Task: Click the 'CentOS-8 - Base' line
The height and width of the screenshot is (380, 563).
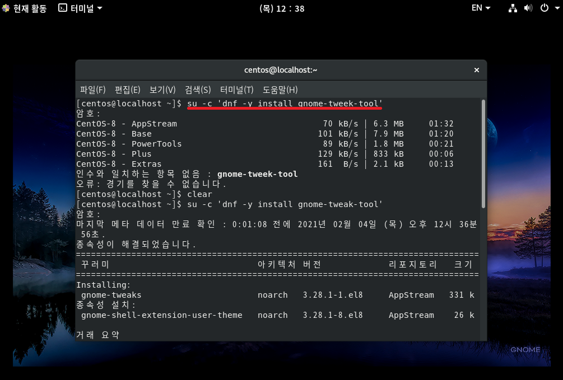Action: pos(264,134)
